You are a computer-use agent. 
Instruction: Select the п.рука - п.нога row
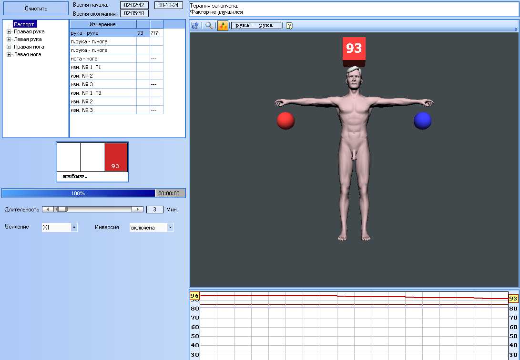pyautogui.click(x=116, y=41)
